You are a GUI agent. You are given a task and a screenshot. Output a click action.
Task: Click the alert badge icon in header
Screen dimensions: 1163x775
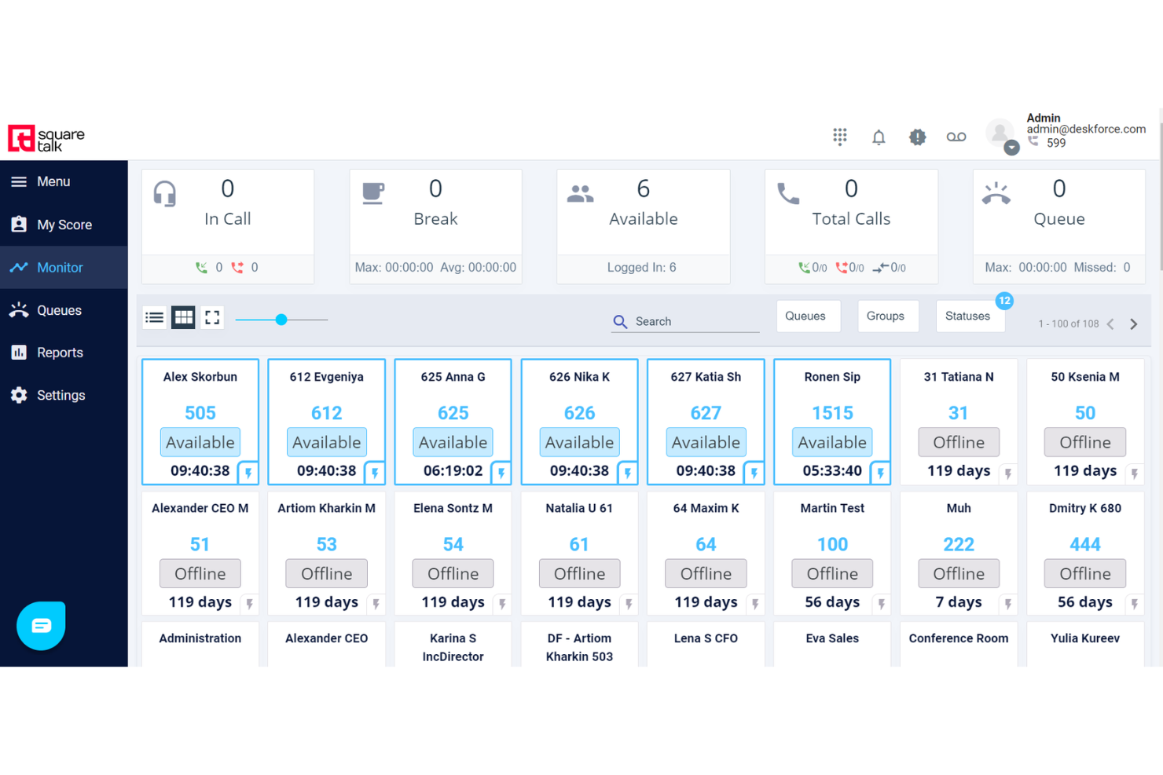[x=917, y=137]
